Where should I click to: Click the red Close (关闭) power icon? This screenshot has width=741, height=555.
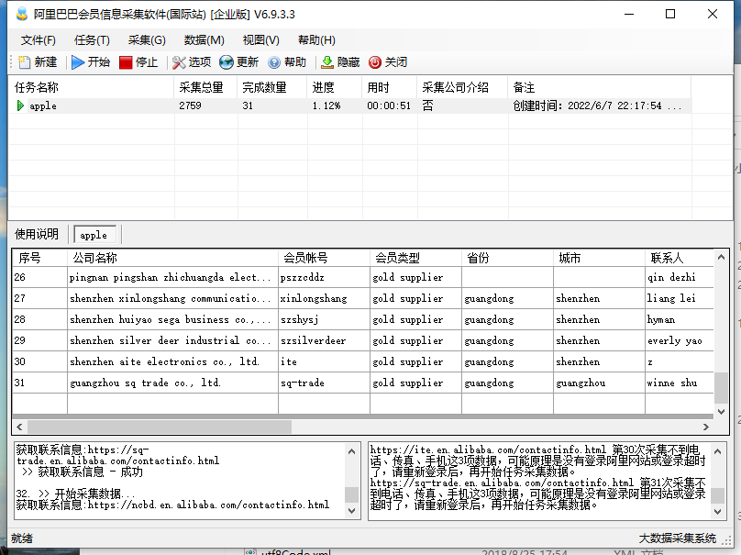[375, 62]
